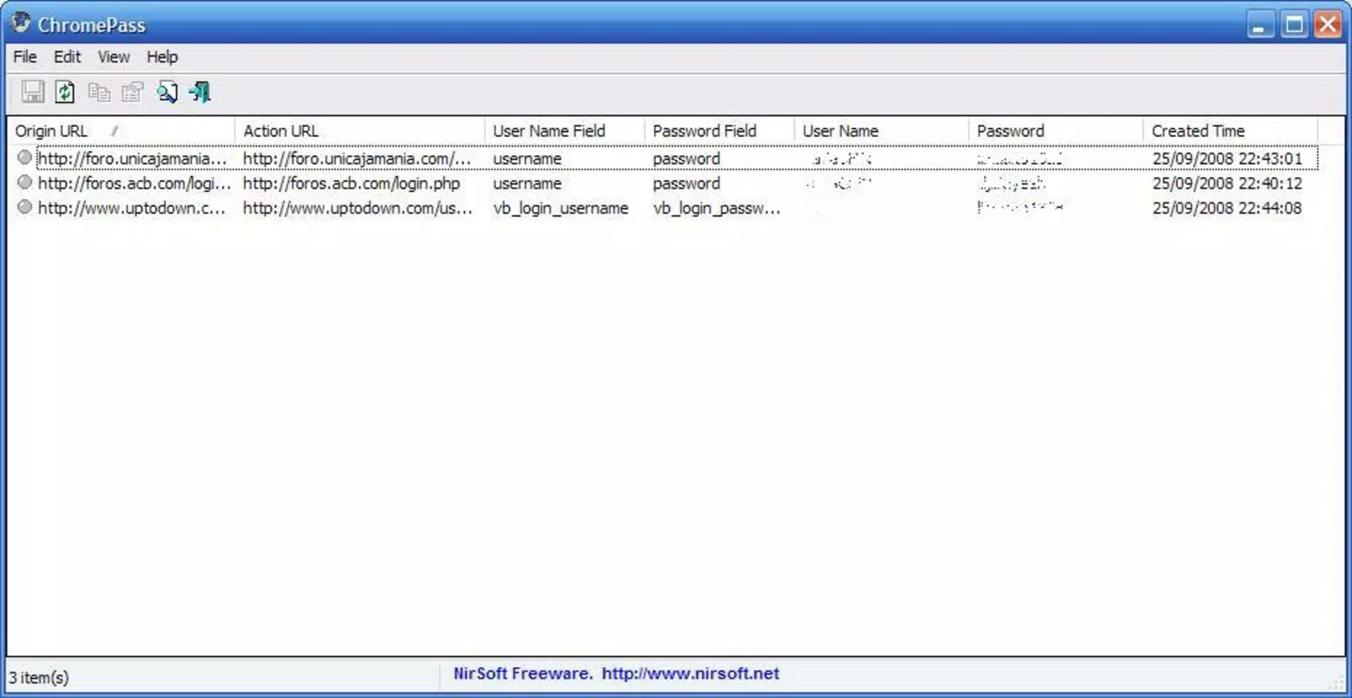Minimize the ChromePass window
The height and width of the screenshot is (698, 1352).
tap(1260, 24)
